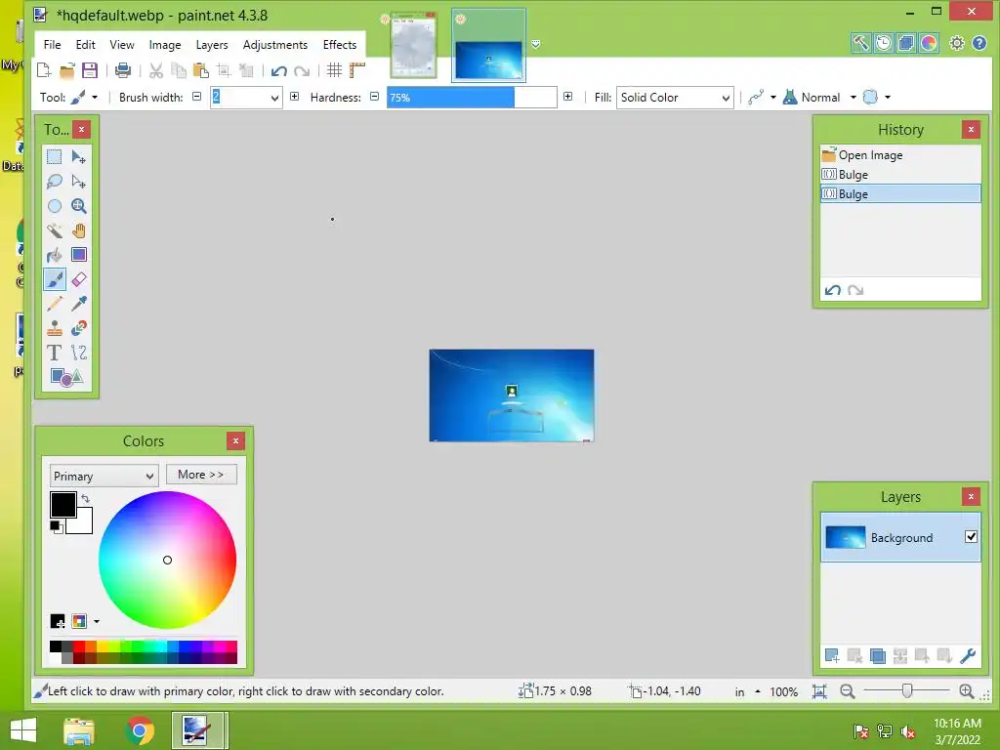Open the Image menu

pos(165,45)
